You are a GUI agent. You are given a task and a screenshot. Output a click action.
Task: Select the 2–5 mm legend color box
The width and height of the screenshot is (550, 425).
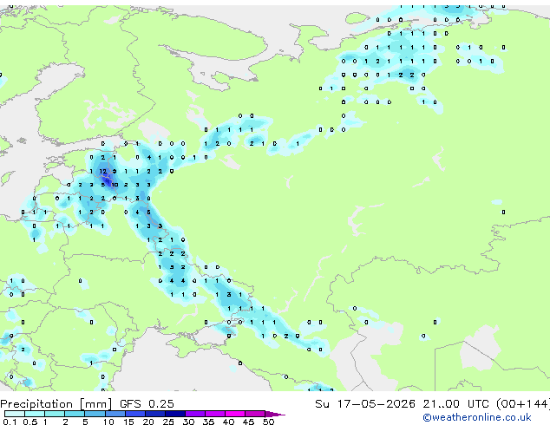(75, 414)
